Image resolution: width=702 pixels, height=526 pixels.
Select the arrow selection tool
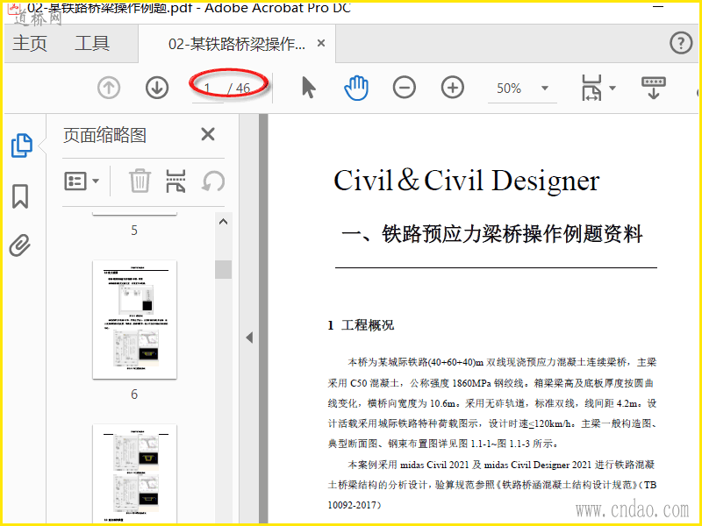[x=308, y=88]
